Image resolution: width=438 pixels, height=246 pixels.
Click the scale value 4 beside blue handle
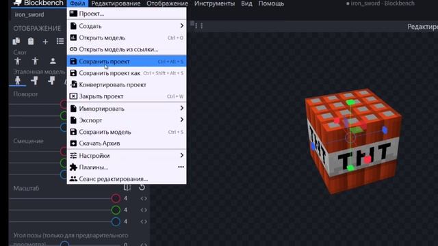click(125, 221)
